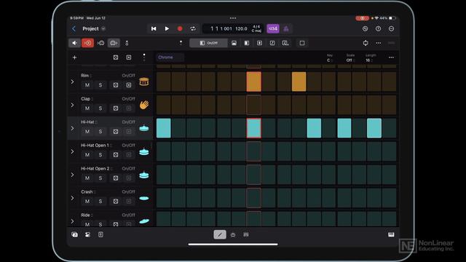Toggle the metronome icon
This screenshot has height=262, width=466.
click(286, 29)
